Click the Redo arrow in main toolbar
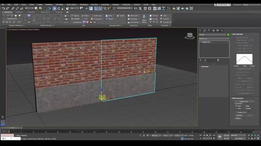Viewport: 261px width, 146px height. [7, 9]
